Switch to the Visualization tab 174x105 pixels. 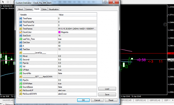pyautogui.click(x=54, y=9)
